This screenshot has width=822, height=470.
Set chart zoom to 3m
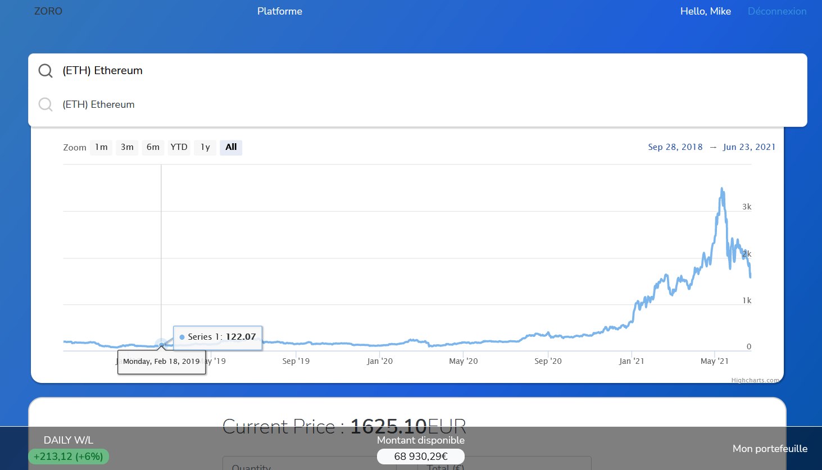click(x=127, y=147)
